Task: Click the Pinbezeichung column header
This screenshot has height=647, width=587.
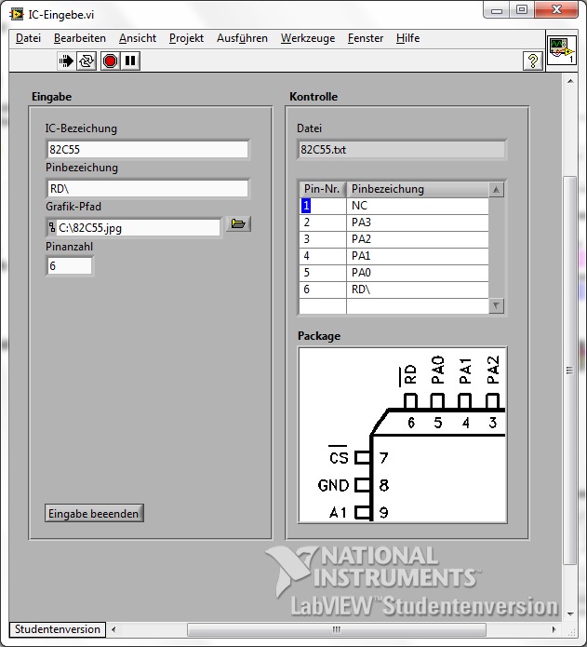Action: [418, 189]
